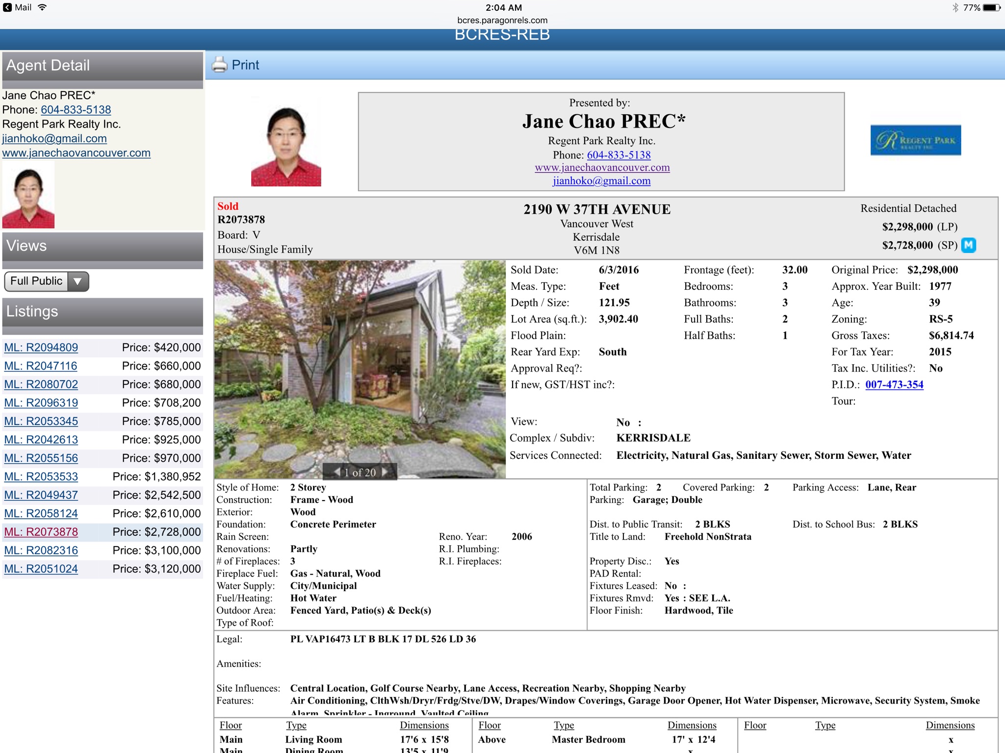Image resolution: width=1005 pixels, height=753 pixels.
Task: Tap the Mail back arrow icon
Action: [x=7, y=7]
